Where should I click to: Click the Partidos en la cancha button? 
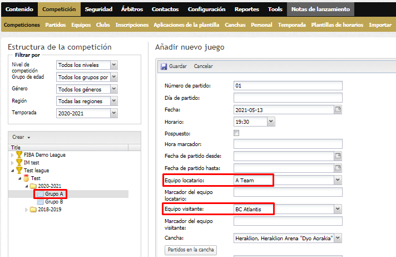click(x=191, y=250)
